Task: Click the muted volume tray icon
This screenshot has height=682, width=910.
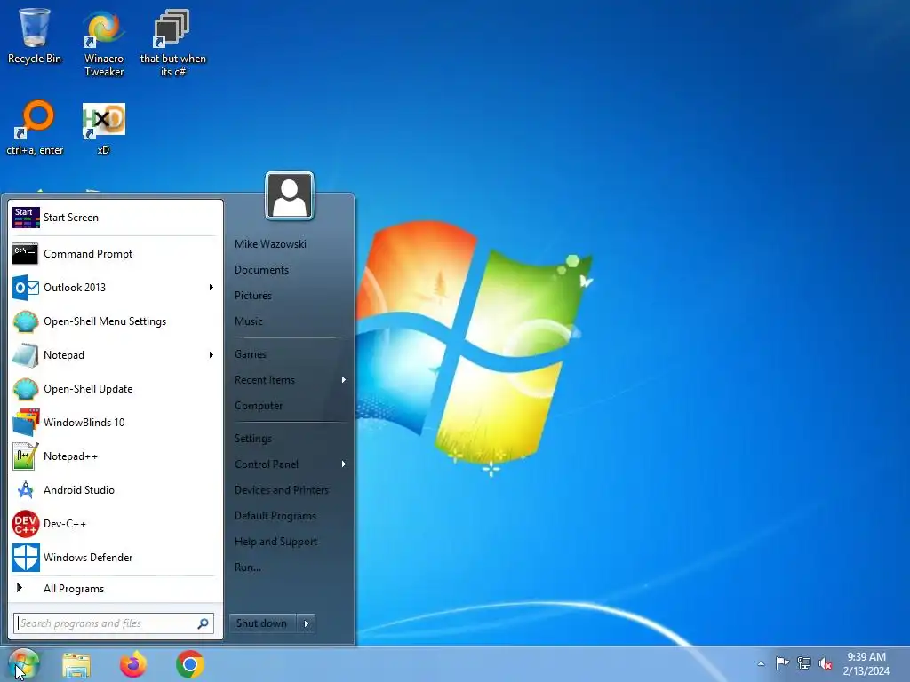Action: click(825, 663)
